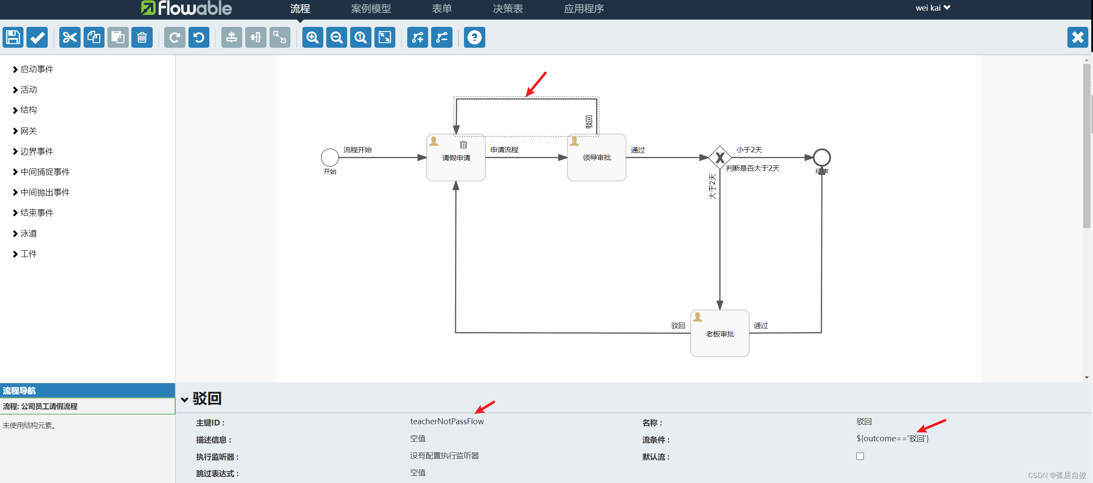This screenshot has height=483, width=1093.
Task: Remove bend point from sequence flow
Action: point(442,38)
